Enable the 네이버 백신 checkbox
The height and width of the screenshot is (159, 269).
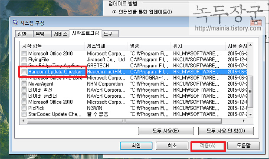[x=24, y=90]
